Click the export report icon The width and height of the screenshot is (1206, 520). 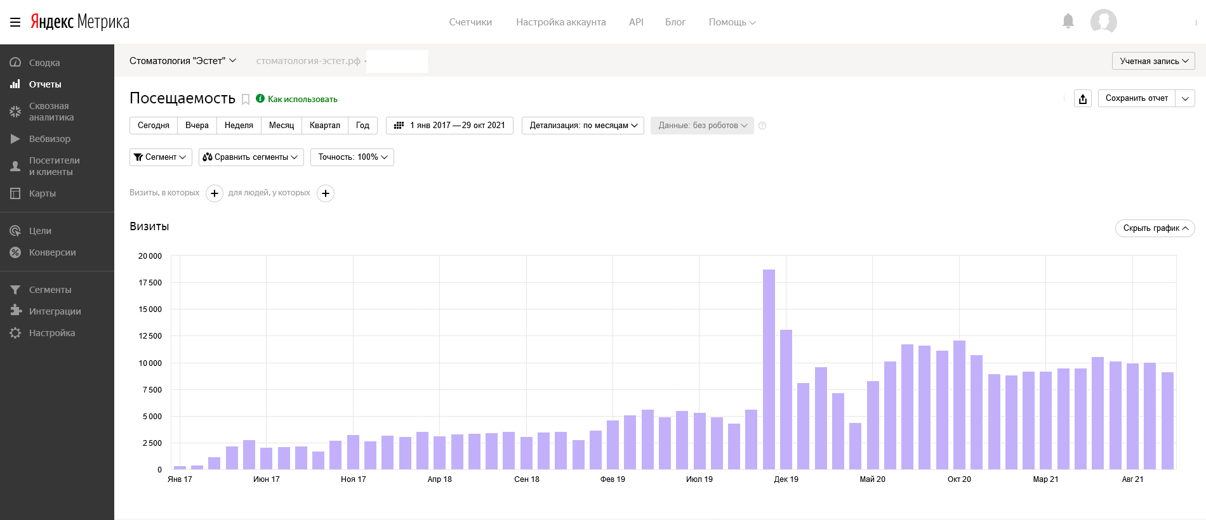coord(1083,98)
